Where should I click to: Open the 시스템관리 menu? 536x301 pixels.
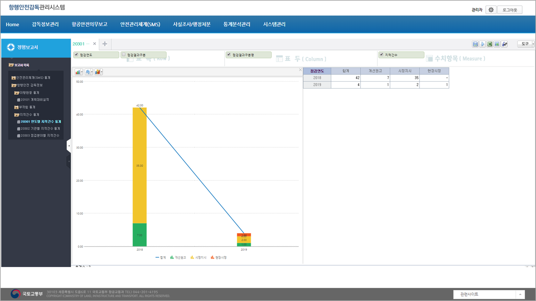274,24
